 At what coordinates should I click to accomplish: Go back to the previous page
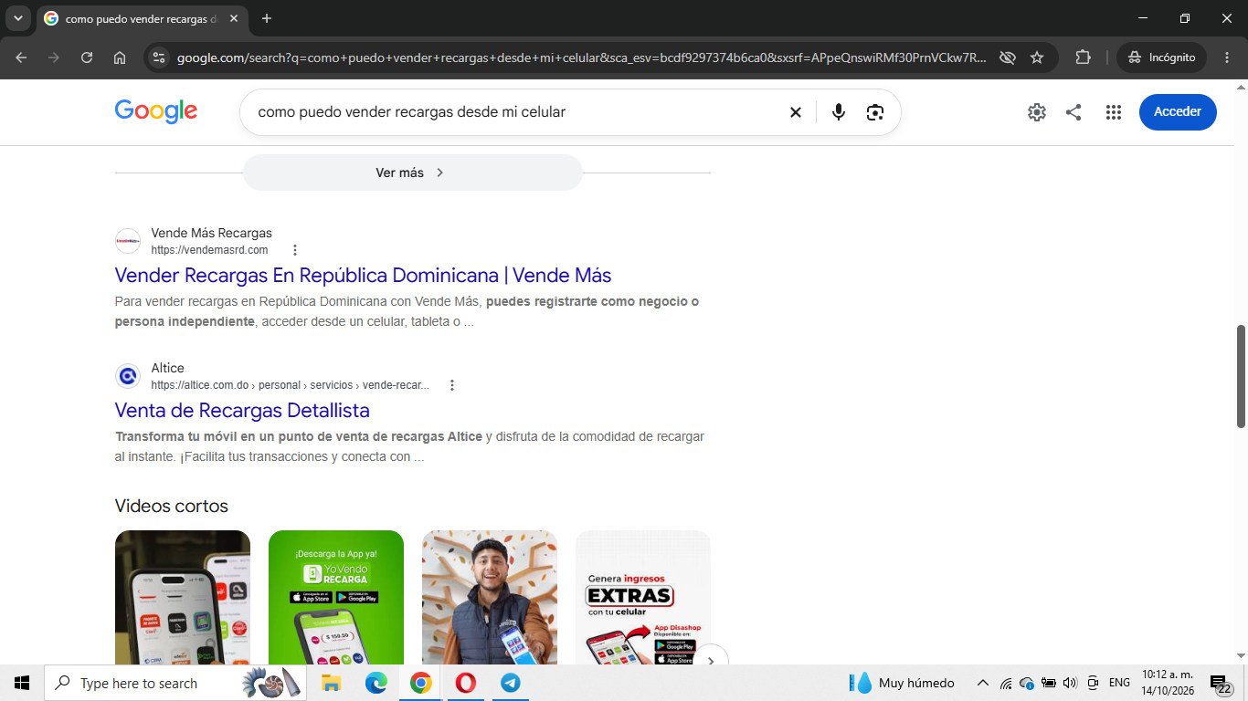coord(21,58)
